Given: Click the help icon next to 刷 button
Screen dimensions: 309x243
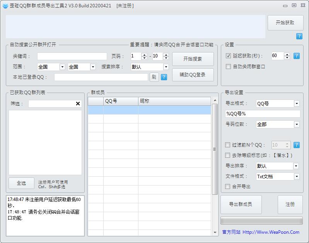Looking at the screenshot, I should 164,77.
